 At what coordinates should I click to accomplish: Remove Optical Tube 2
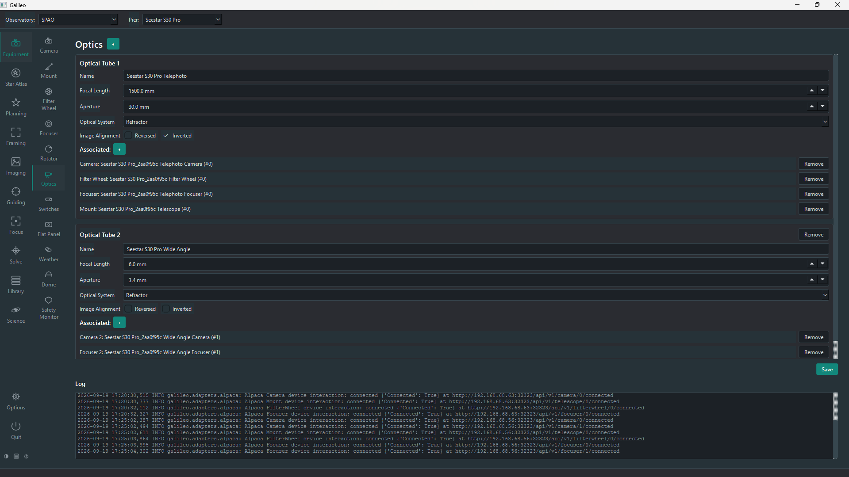click(x=814, y=234)
